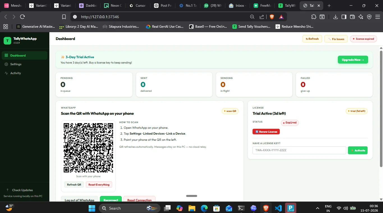Viewport: 383px width, 213px height.
Task: Click the Refresh QR button
Action: 74,185
